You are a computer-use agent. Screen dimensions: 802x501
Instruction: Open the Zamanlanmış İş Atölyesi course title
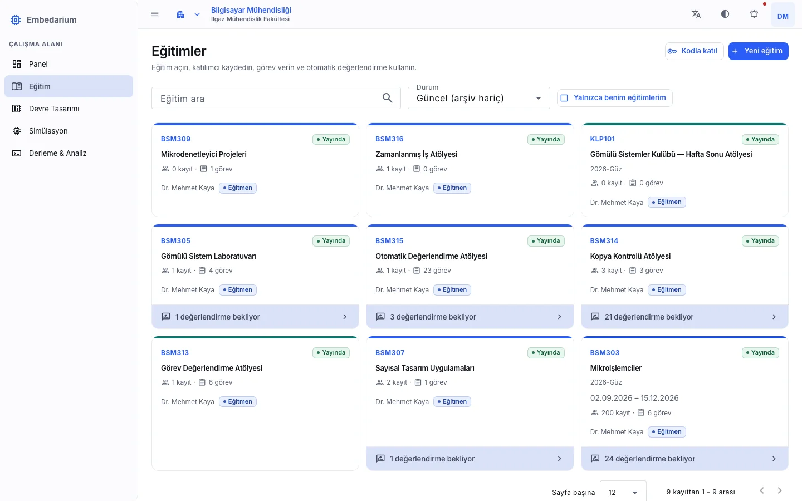coord(416,154)
